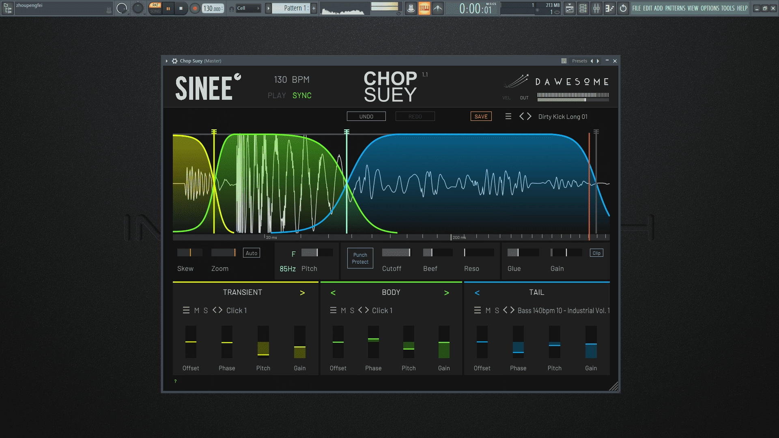Open the TAIL sample menu icon

(478, 310)
